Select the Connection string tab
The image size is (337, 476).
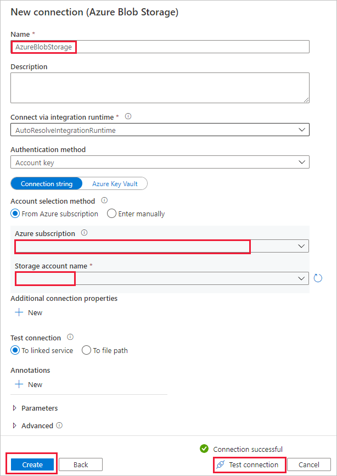[46, 184]
